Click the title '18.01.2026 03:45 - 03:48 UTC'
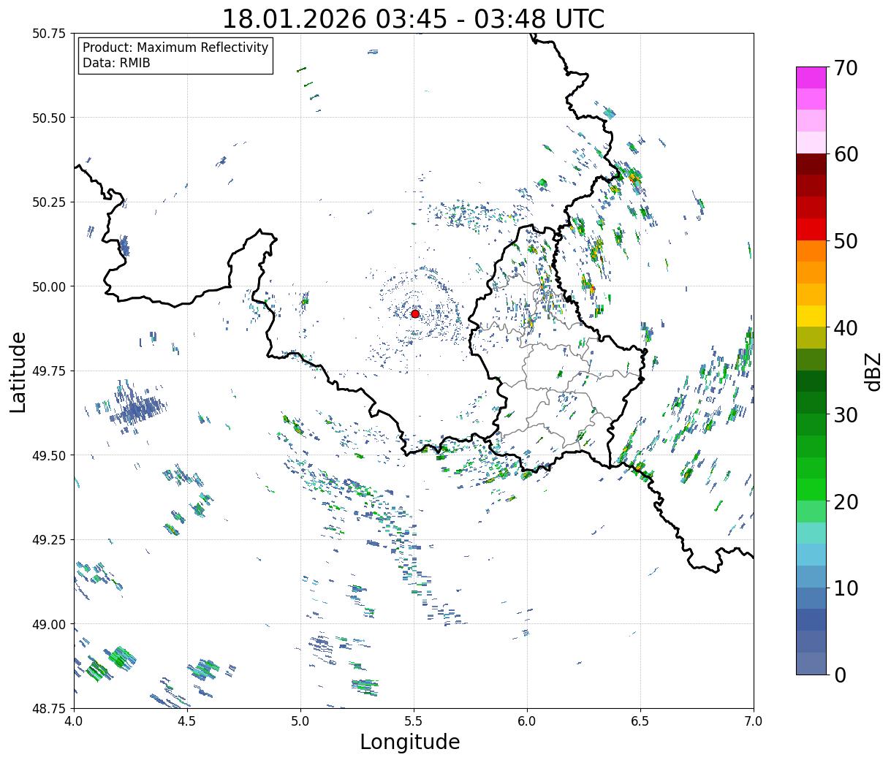This screenshot has width=891, height=760. click(x=413, y=18)
